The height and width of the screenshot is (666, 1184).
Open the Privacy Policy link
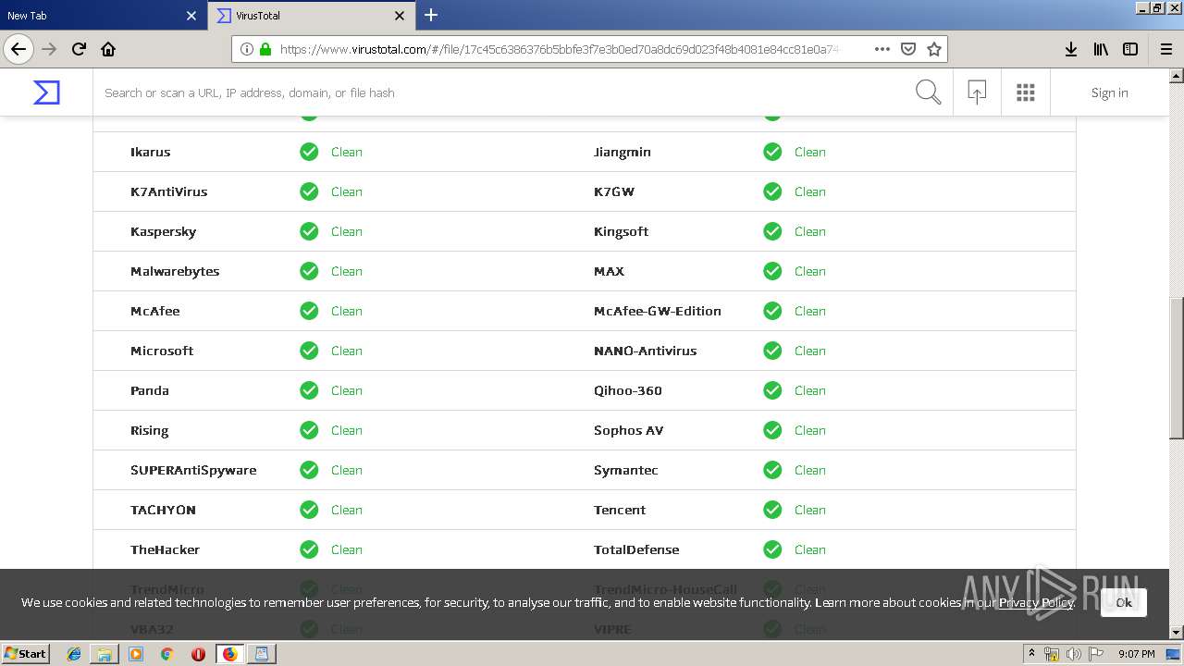point(1036,602)
